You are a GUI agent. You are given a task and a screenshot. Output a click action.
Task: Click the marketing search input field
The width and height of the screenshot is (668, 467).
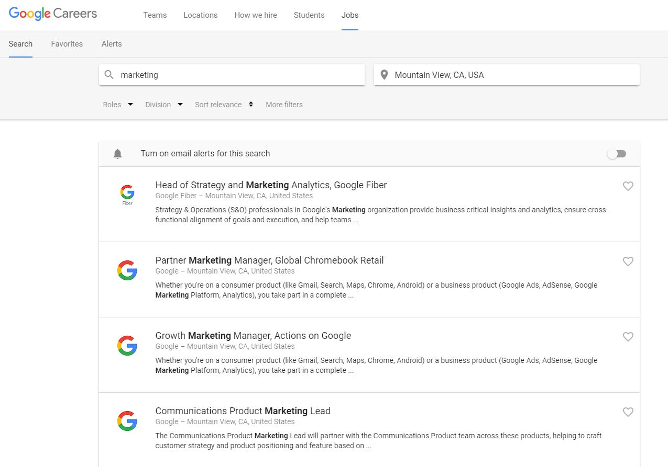232,75
